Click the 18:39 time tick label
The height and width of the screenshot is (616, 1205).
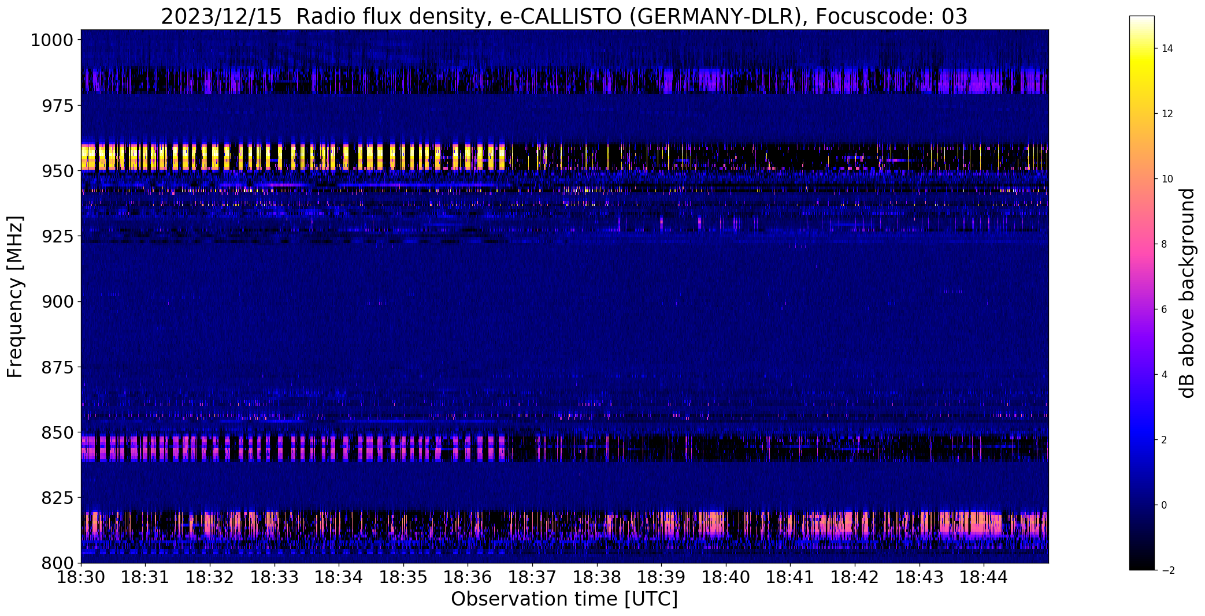[x=662, y=577]
